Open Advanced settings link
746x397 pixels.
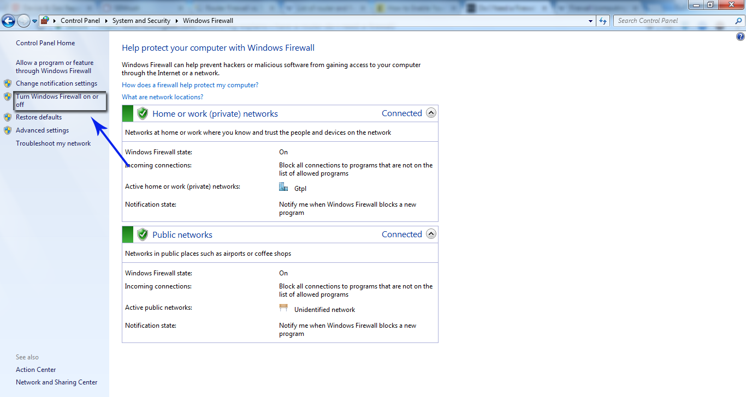coord(42,130)
